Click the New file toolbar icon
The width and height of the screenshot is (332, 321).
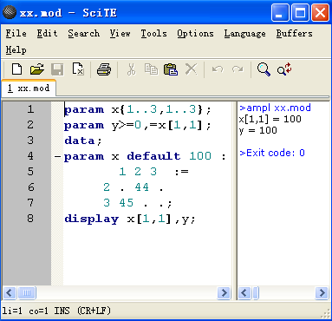16,69
